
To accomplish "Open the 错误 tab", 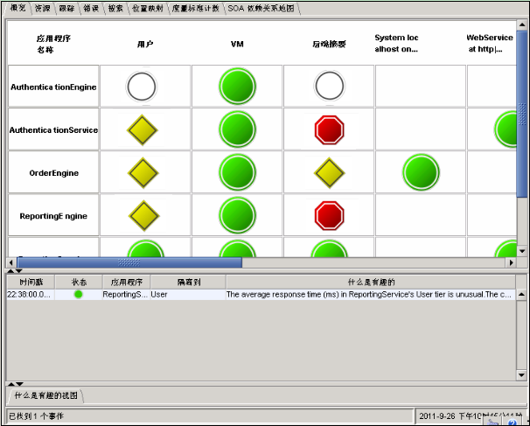I will (x=91, y=8).
